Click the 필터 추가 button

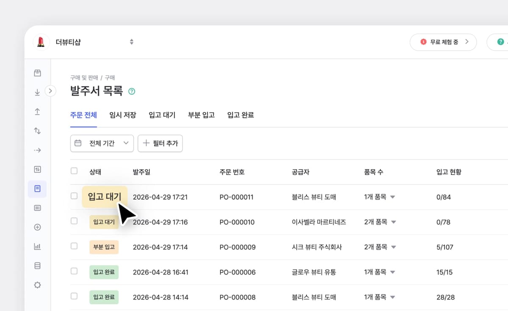pos(160,143)
